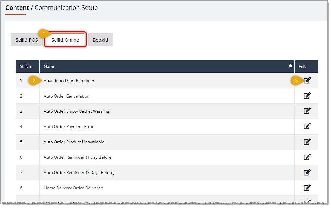331x208 pixels.
Task: Edit the Abandoned Cart Reminder template
Action: [x=307, y=80]
